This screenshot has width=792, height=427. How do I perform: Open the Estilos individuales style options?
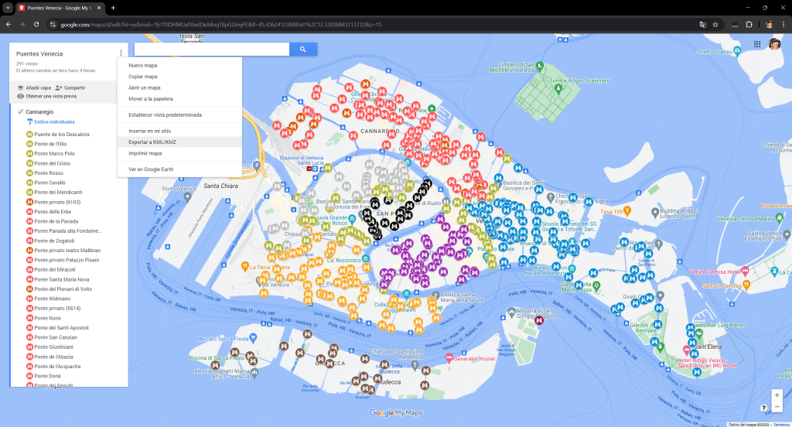54,122
